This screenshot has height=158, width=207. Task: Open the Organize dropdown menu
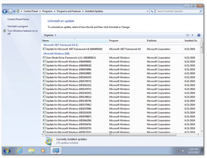click(50, 35)
